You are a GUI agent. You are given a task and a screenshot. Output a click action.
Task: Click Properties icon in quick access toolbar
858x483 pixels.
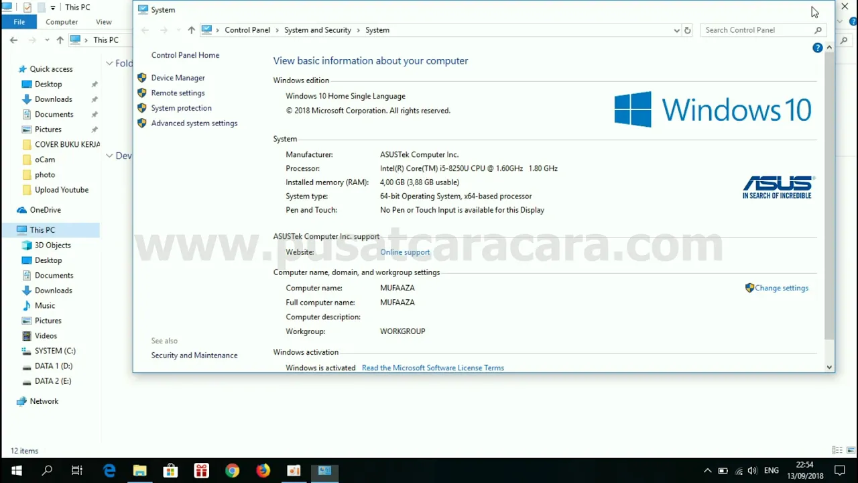(27, 7)
